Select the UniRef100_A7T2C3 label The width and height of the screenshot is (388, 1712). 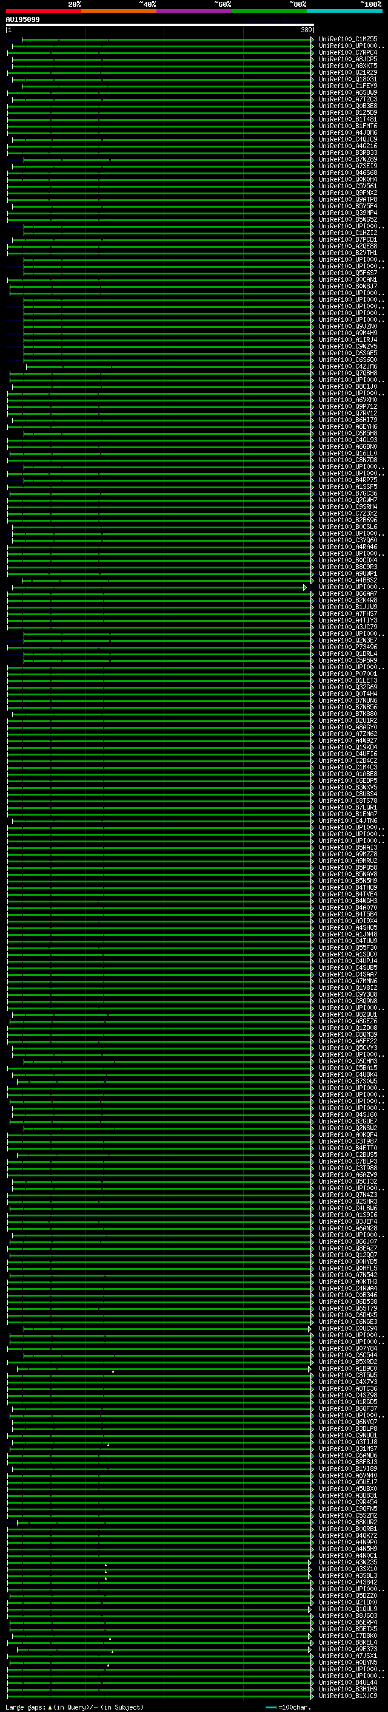click(x=348, y=99)
